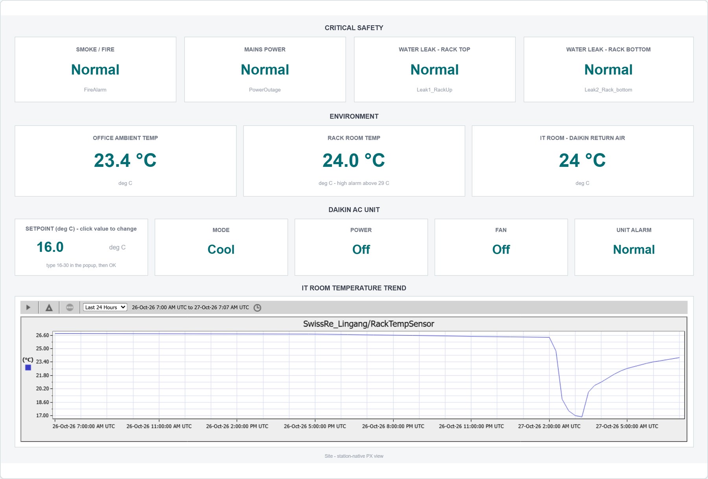This screenshot has height=479, width=708.
Task: Click the Daikin Return Air 24 °C reading
Action: (x=583, y=160)
